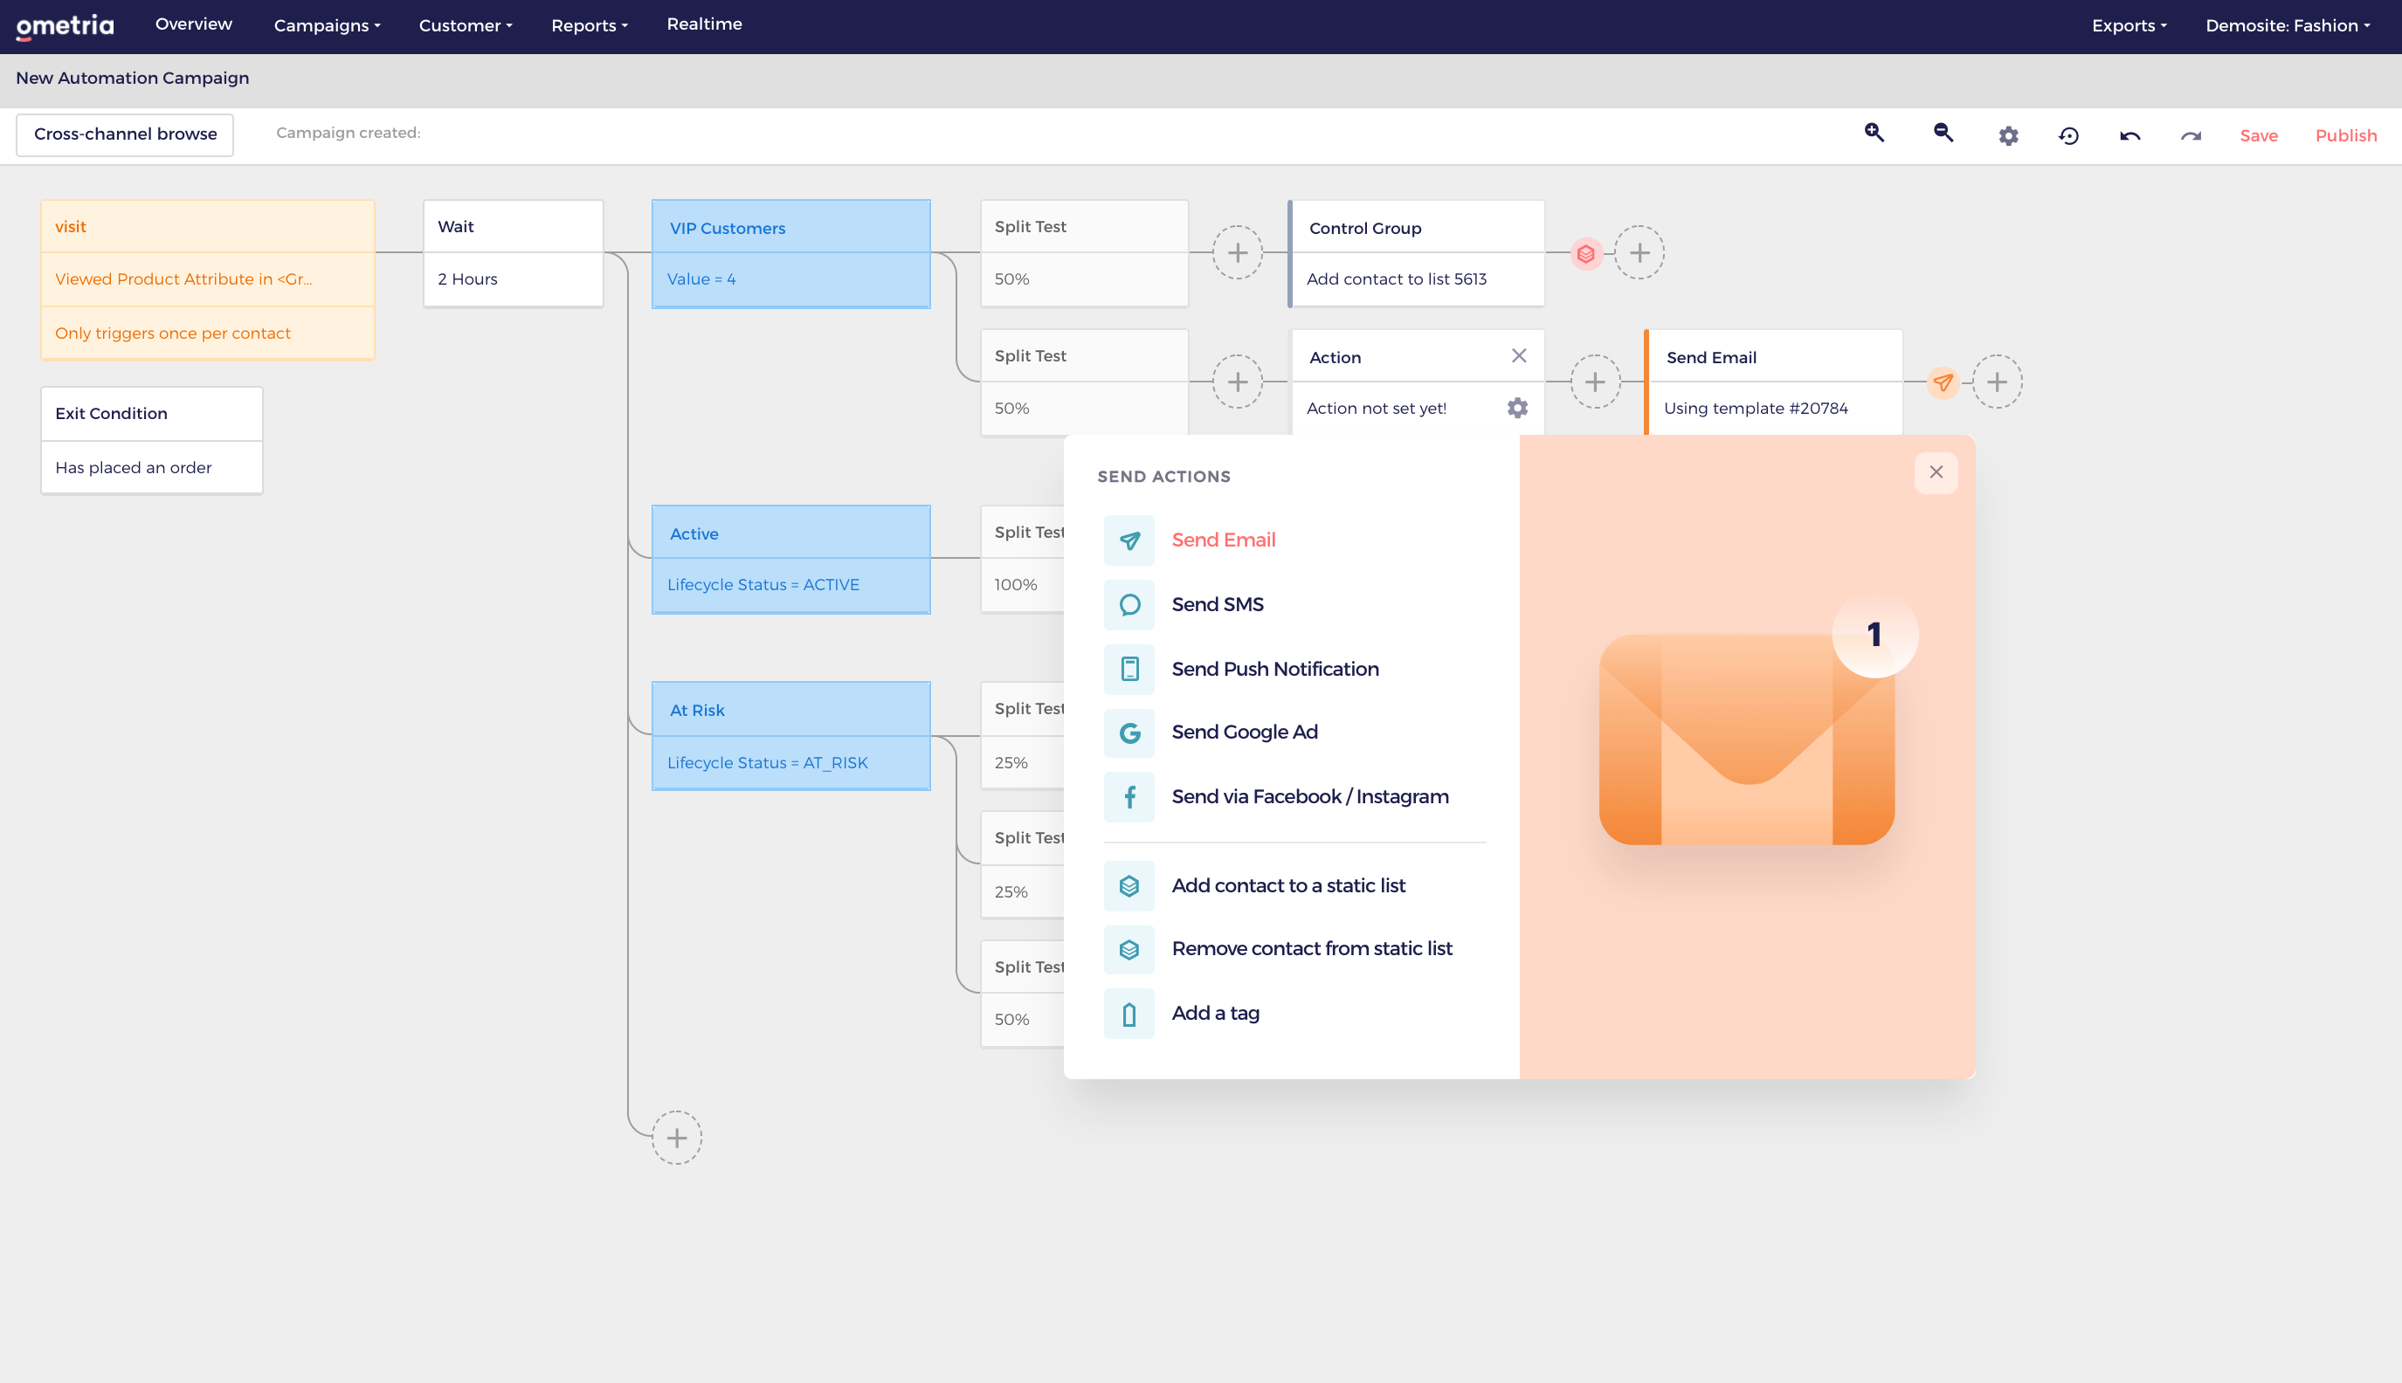Choose the Facebook icon action
2402x1383 pixels.
[1129, 797]
